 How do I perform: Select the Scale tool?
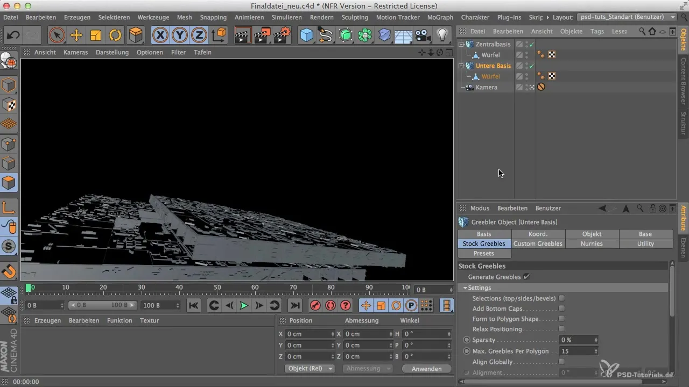tap(96, 35)
